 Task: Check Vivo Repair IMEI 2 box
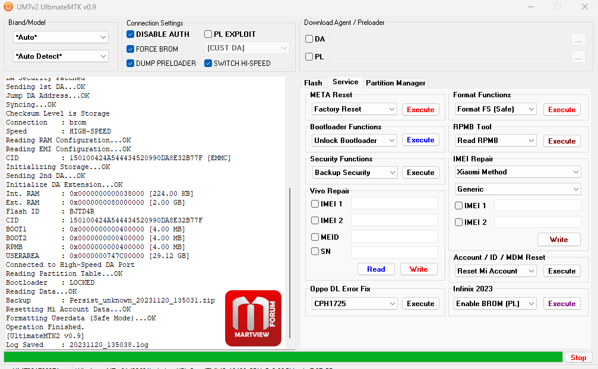click(x=315, y=220)
